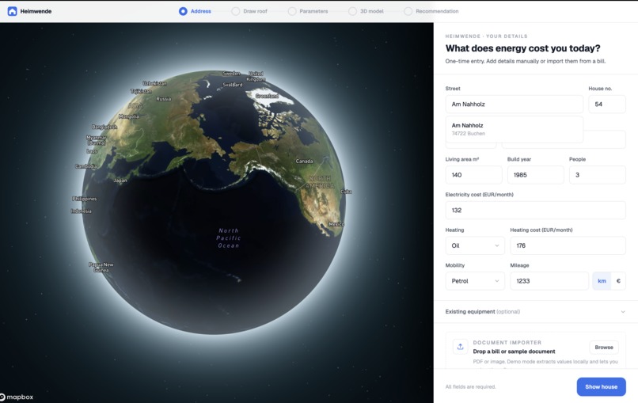Click the North Pacific Ocean label
Screen dimensions: 638x403
228,238
